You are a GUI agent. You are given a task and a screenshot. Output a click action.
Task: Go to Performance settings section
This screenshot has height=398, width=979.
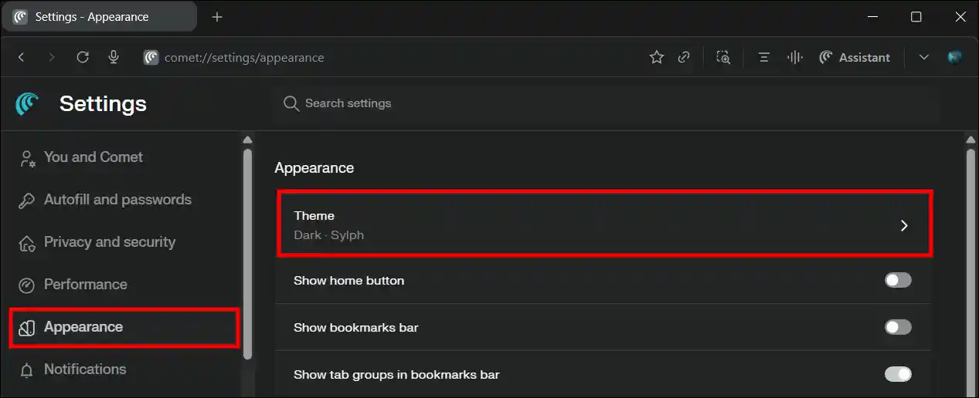(x=85, y=284)
